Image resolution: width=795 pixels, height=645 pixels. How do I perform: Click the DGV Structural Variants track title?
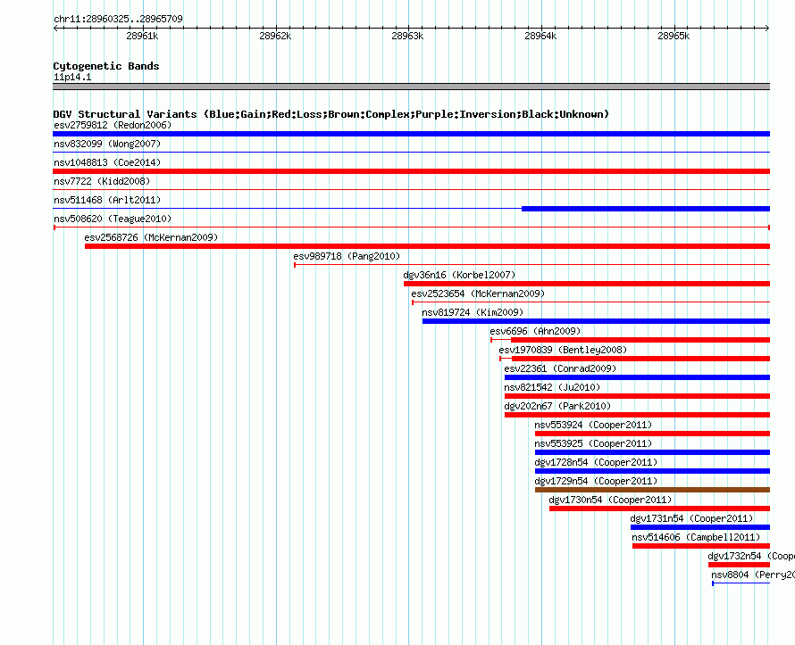pyautogui.click(x=331, y=114)
